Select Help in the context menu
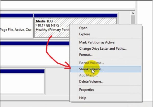Image resolution: width=153 pixels, height=107 pixels. (106, 98)
